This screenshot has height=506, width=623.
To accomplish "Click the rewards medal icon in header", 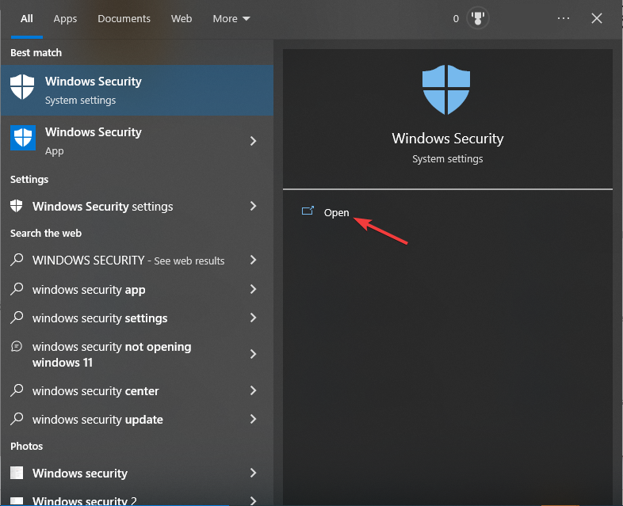I will click(476, 19).
